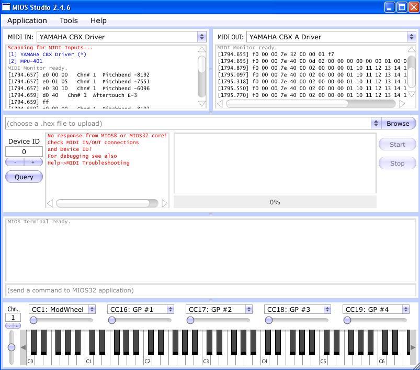Increase Device ID with plus button
Viewport: 420px width, 370px height.
click(x=33, y=162)
